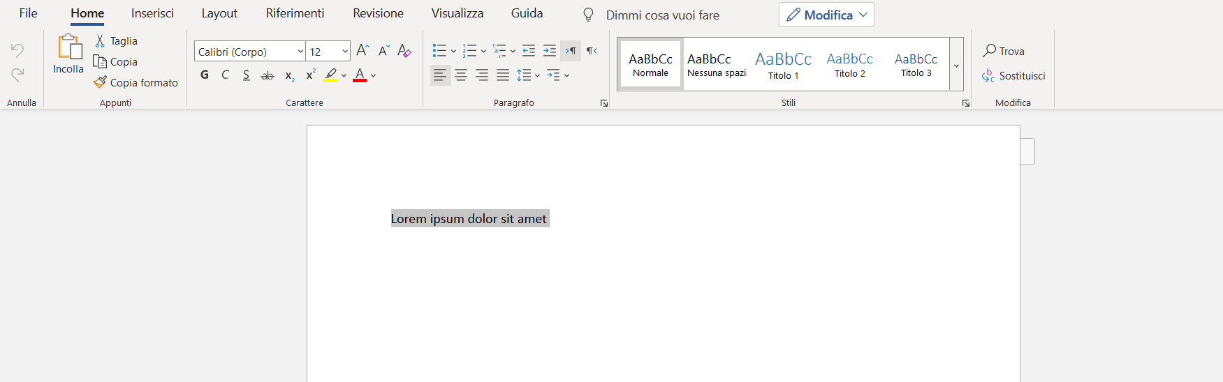
Task: Open Sostituisci replace tool
Action: tap(1013, 75)
